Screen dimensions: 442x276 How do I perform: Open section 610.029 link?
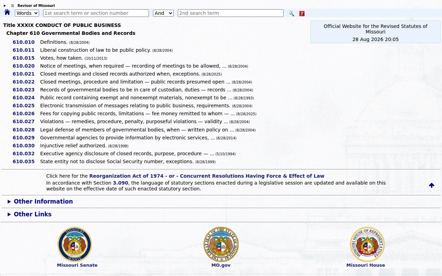coord(23,138)
